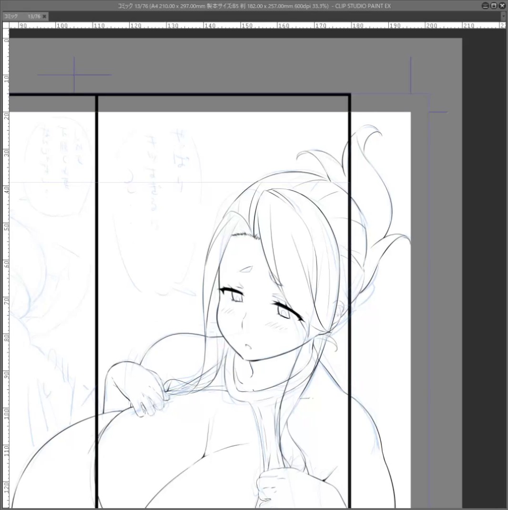Maximize the Clip Studio Paint window
508x510 pixels.
point(493,6)
